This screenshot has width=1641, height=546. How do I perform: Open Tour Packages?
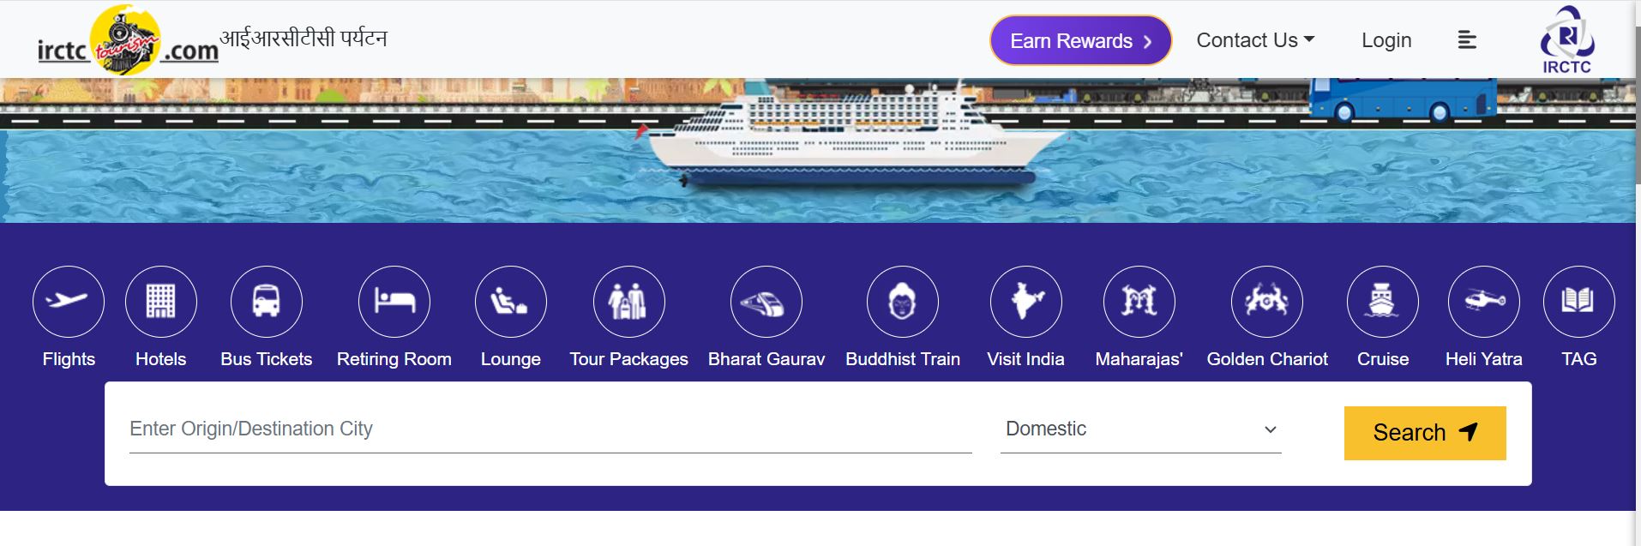click(629, 302)
